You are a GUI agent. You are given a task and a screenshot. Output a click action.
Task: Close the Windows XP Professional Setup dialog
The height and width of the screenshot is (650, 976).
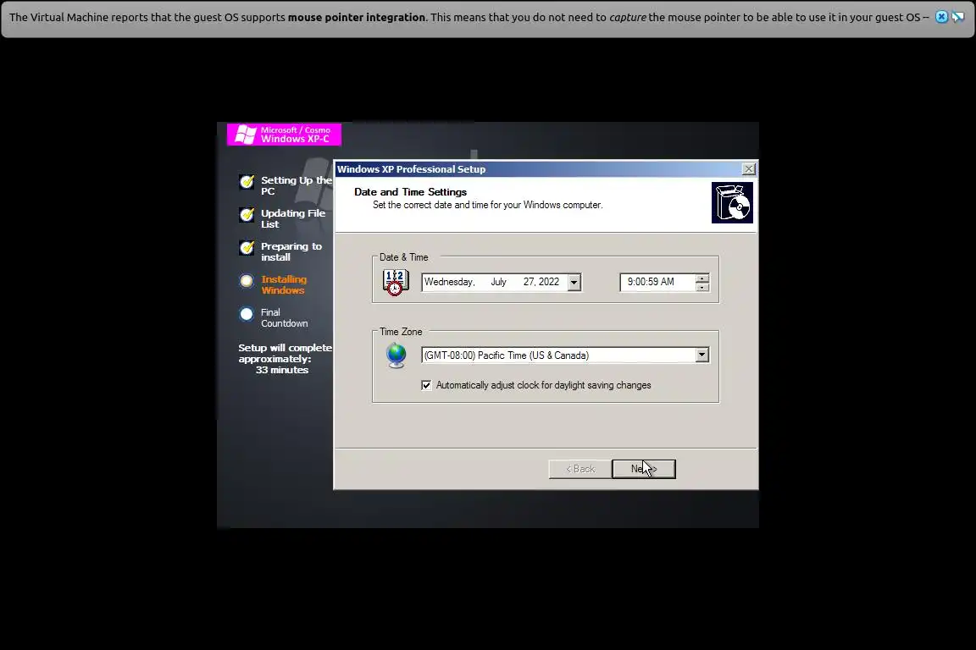click(x=749, y=169)
